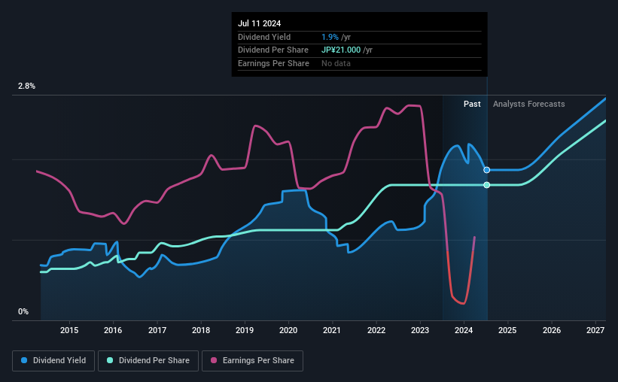Click the 2027 x-axis label
The height and width of the screenshot is (382, 618).
595,330
